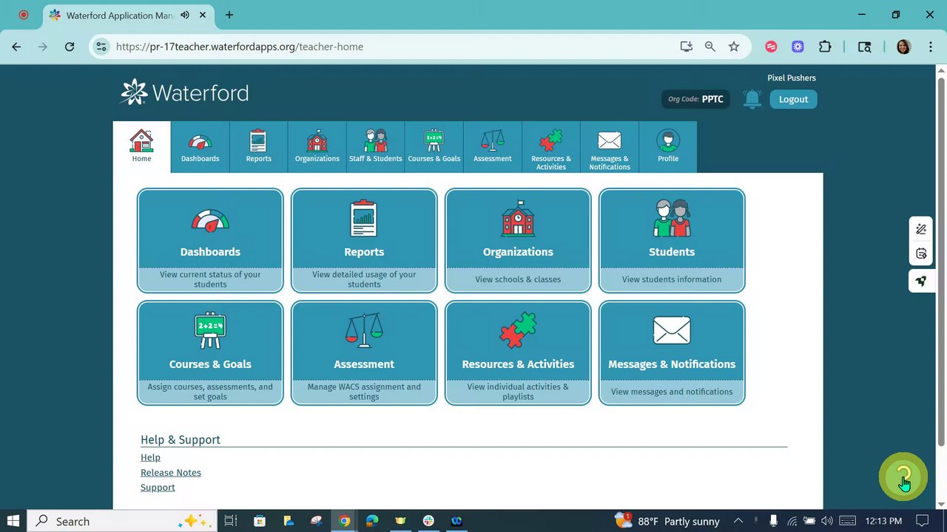The image size is (947, 532).
Task: Open the Chrome side panel search icon
Action: pos(864,47)
